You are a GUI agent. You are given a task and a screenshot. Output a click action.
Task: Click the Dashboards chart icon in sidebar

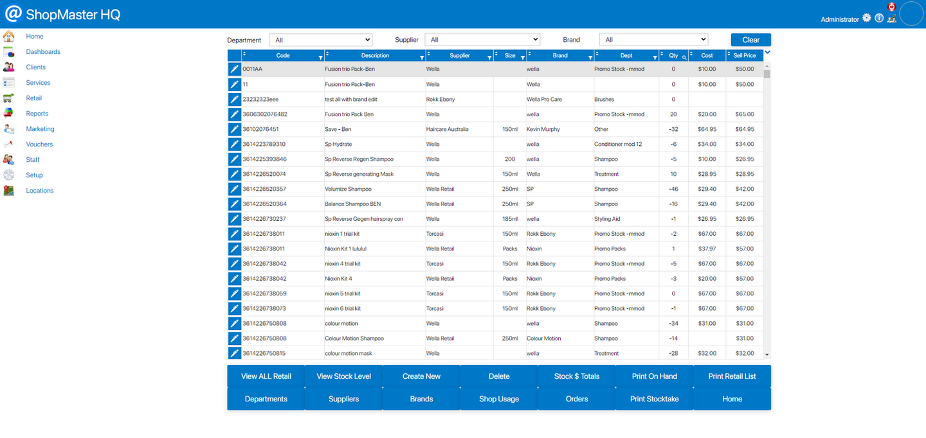click(8, 51)
